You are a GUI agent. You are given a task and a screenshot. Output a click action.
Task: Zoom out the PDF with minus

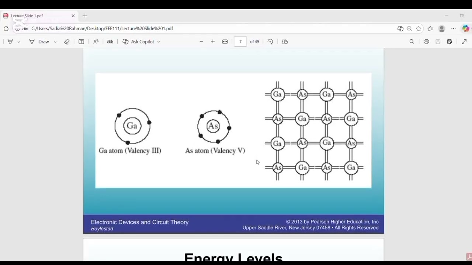tap(201, 42)
